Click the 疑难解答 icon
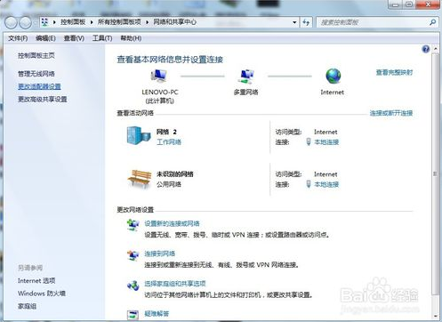 (133, 315)
